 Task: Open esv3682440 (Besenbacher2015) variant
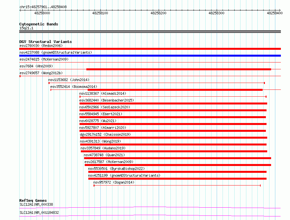(107, 100)
